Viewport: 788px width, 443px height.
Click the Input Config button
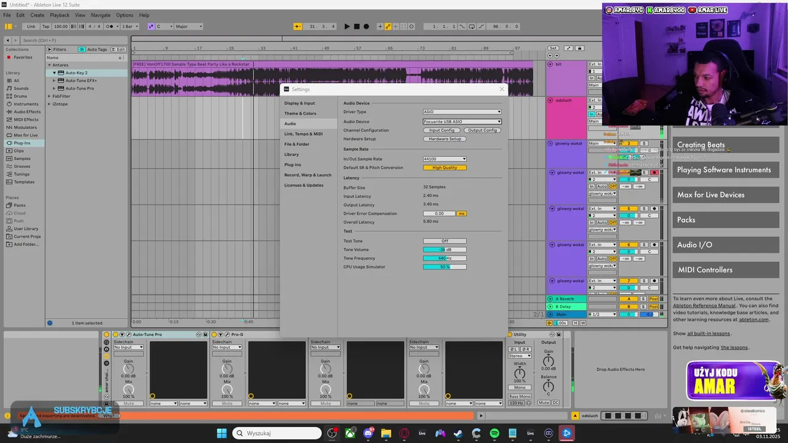pos(442,130)
